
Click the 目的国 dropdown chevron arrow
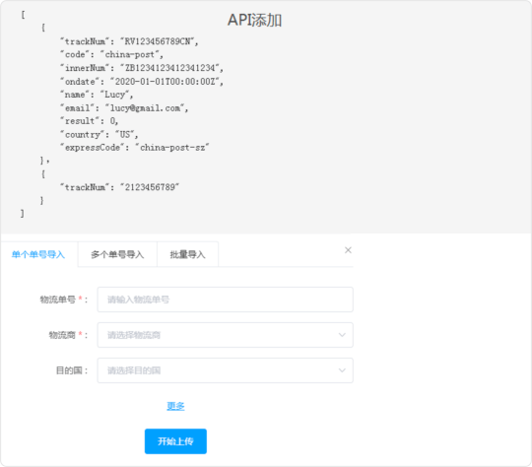tap(342, 370)
